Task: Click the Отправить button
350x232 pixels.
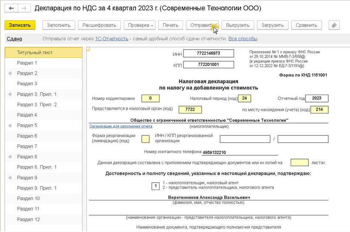Action: pyautogui.click(x=202, y=25)
